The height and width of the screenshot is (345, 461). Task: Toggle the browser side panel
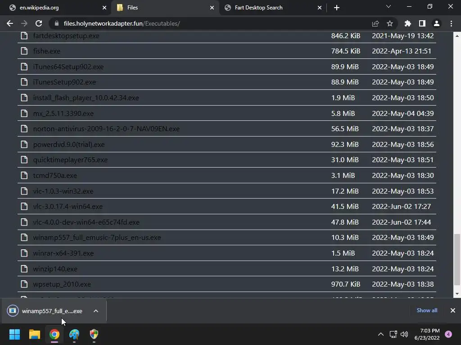click(x=422, y=23)
